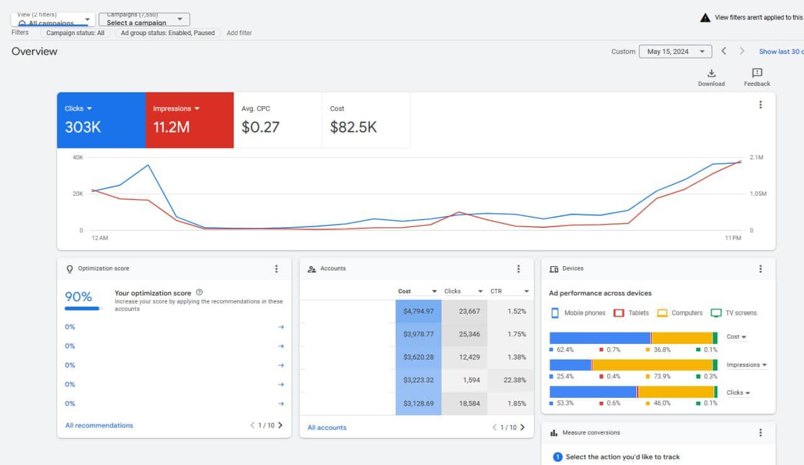
Task: Go to next date with right chevron
Action: [742, 51]
